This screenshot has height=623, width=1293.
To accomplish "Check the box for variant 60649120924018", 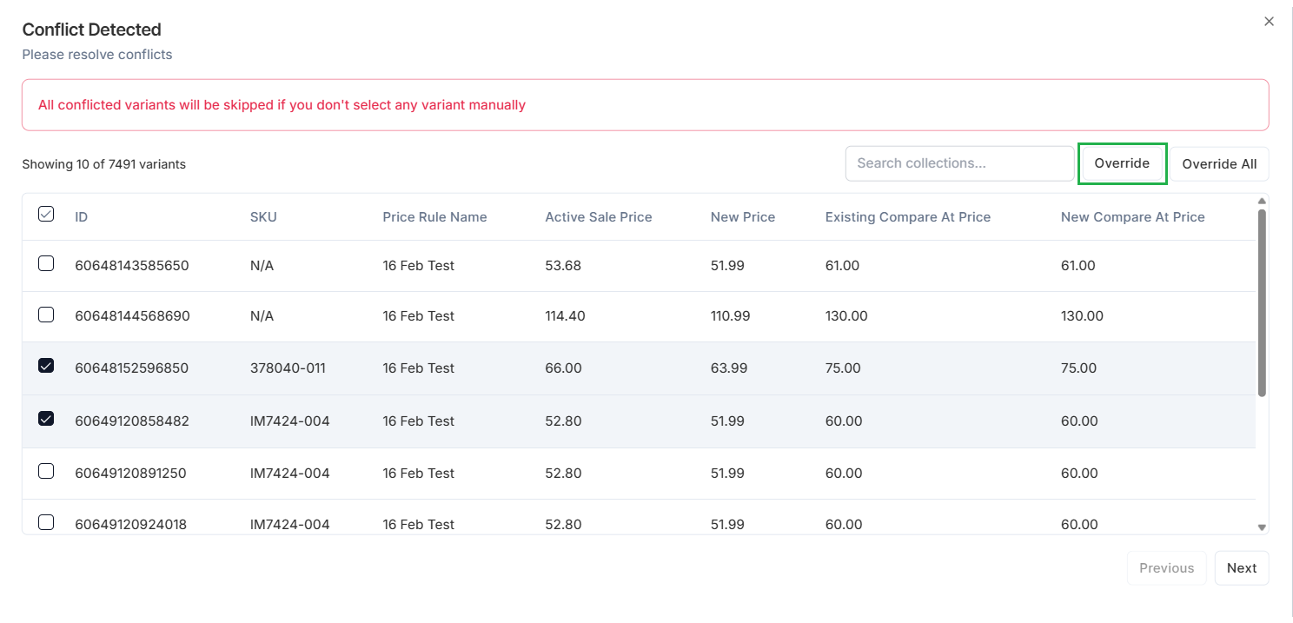I will tap(46, 522).
